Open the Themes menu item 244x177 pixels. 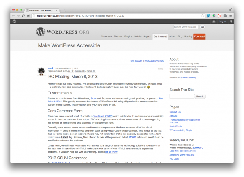click(118, 36)
